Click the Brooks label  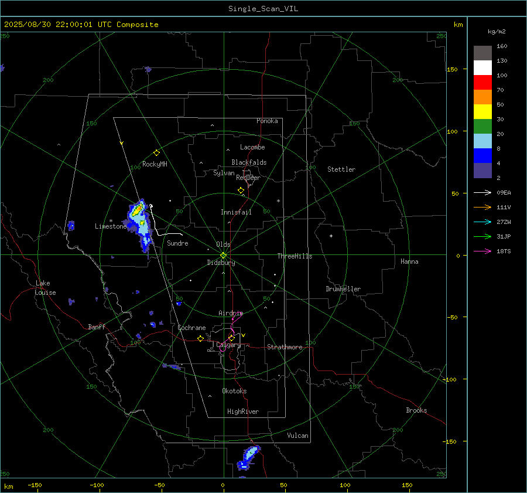416,410
